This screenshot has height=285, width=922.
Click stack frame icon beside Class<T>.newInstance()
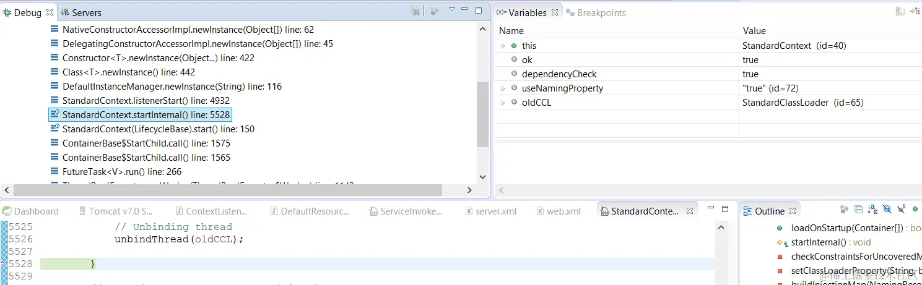(x=54, y=72)
